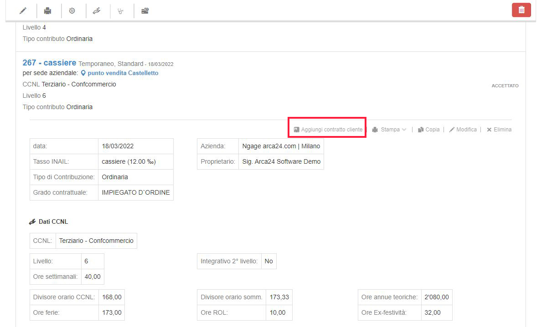The height and width of the screenshot is (327, 557).
Task: Click the stethoscope icon in toolbar
Action: pos(120,11)
